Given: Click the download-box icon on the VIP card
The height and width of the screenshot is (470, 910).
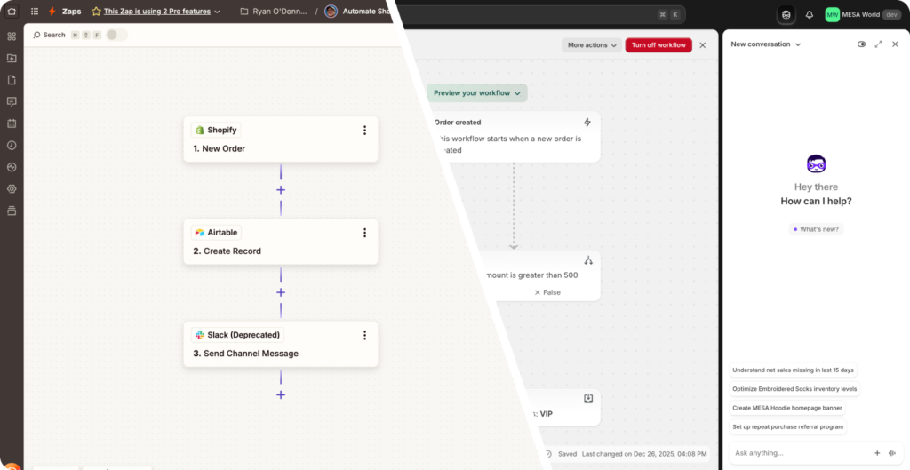Looking at the screenshot, I should tap(588, 399).
